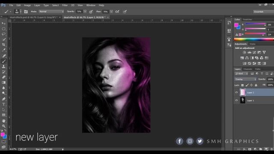Select the Elliptical Marquee tool
Viewport: 274px width, 154px height.
pos(3,29)
